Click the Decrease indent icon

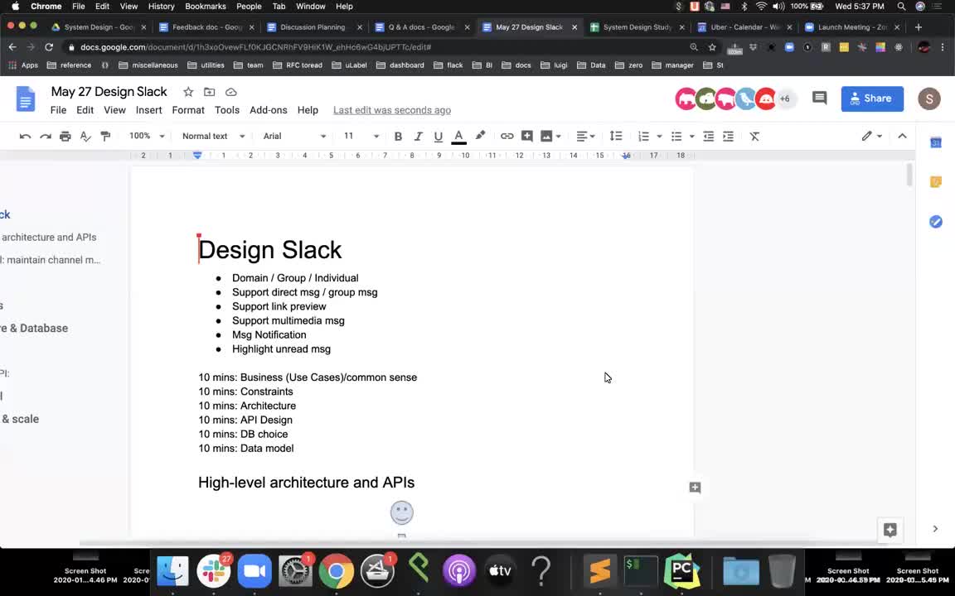point(708,137)
